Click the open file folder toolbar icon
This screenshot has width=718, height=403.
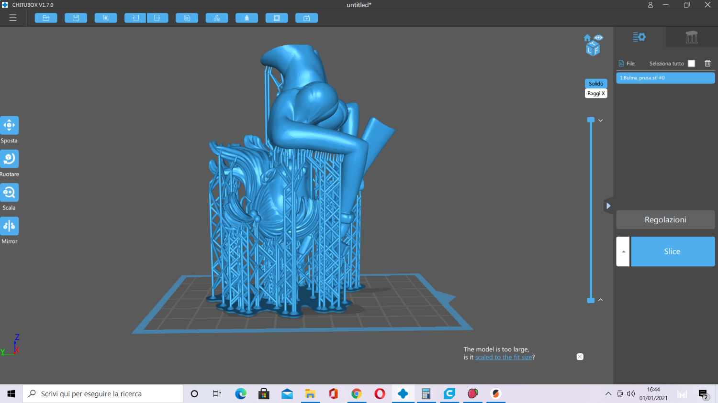click(x=46, y=18)
